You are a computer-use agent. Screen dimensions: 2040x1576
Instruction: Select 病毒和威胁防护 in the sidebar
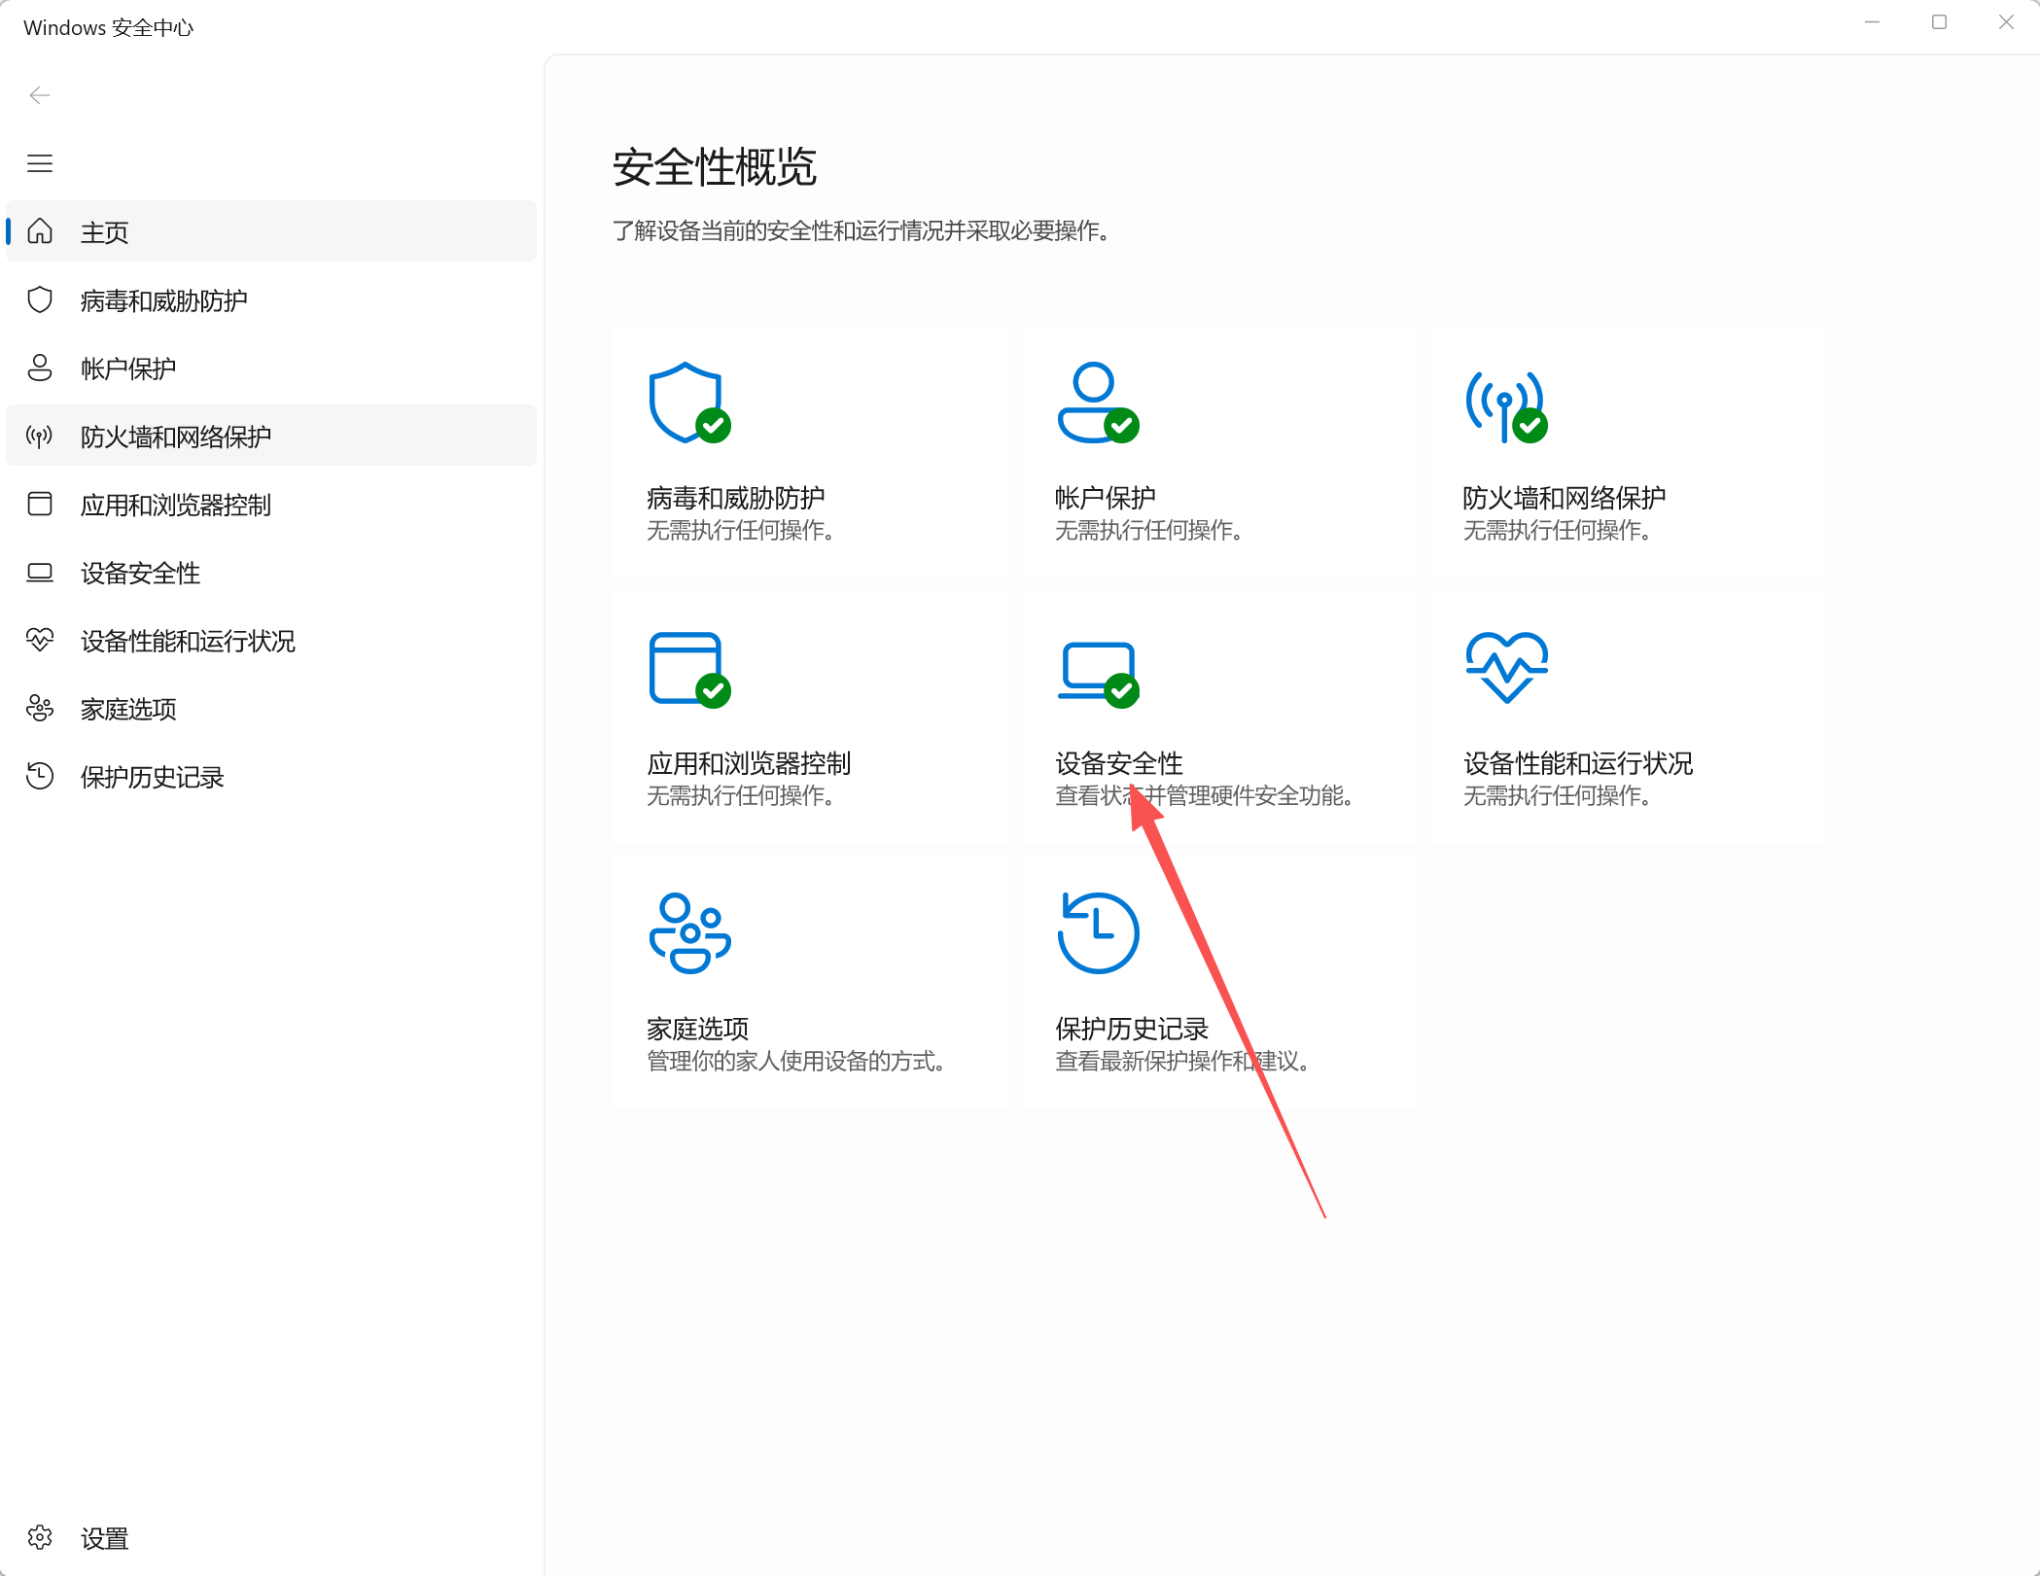[x=271, y=299]
